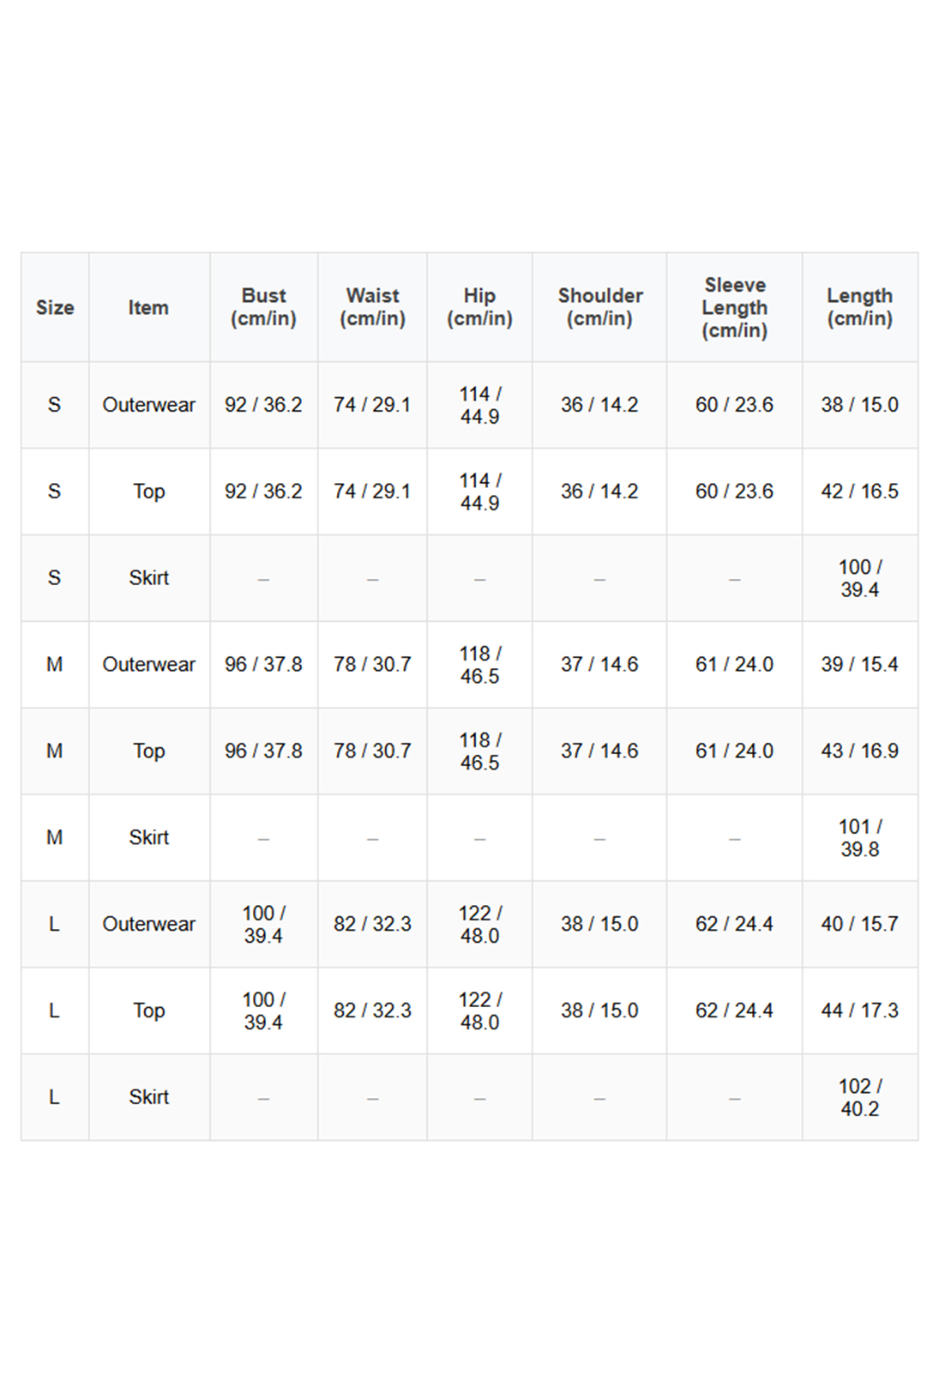This screenshot has height=1400, width=933.
Task: Click Outerwear in the size M row
Action: pyautogui.click(x=148, y=665)
